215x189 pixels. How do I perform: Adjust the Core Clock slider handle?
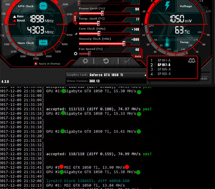tap(99, 33)
